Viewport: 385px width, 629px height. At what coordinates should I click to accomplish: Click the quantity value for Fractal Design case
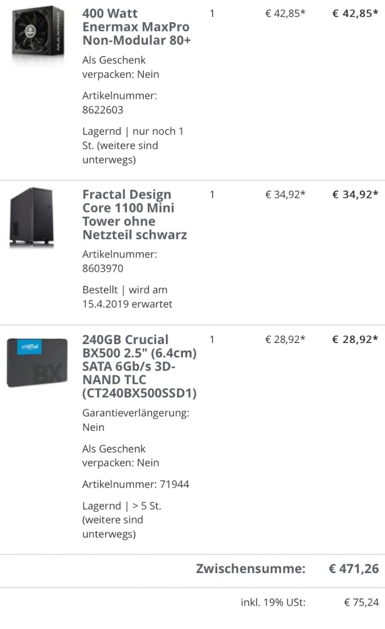(x=212, y=195)
